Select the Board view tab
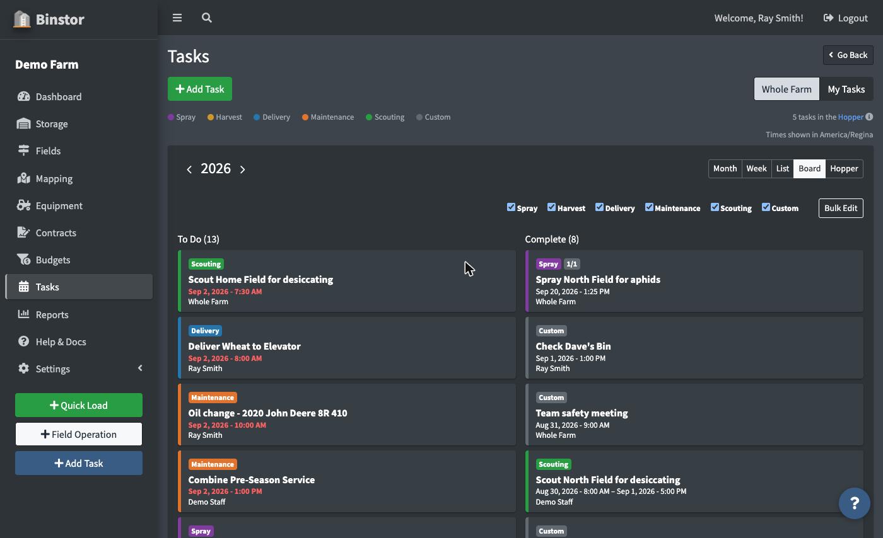883x538 pixels. click(x=809, y=168)
